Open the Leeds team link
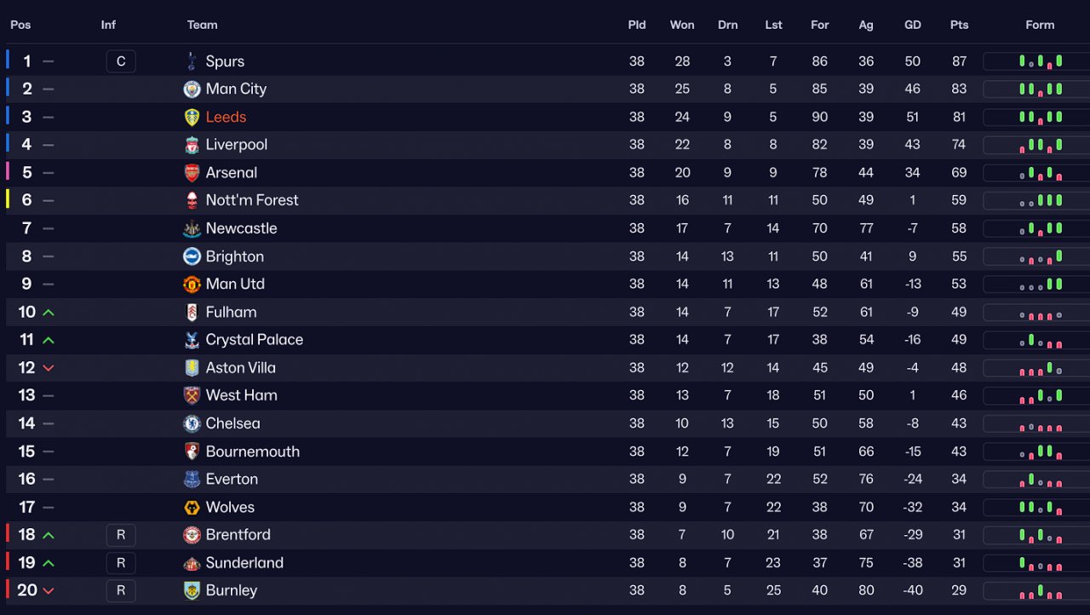 (226, 118)
